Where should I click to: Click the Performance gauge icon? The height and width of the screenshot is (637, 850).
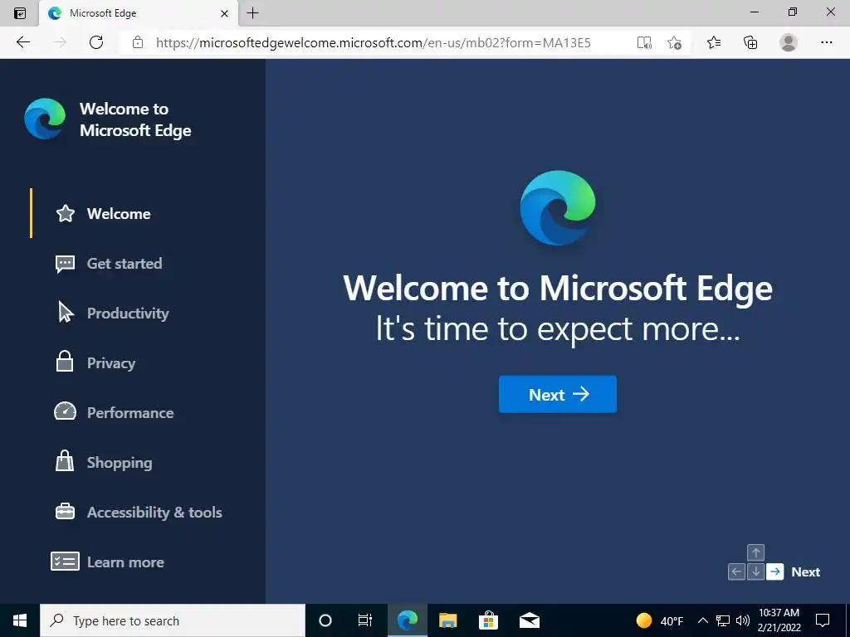coord(65,411)
